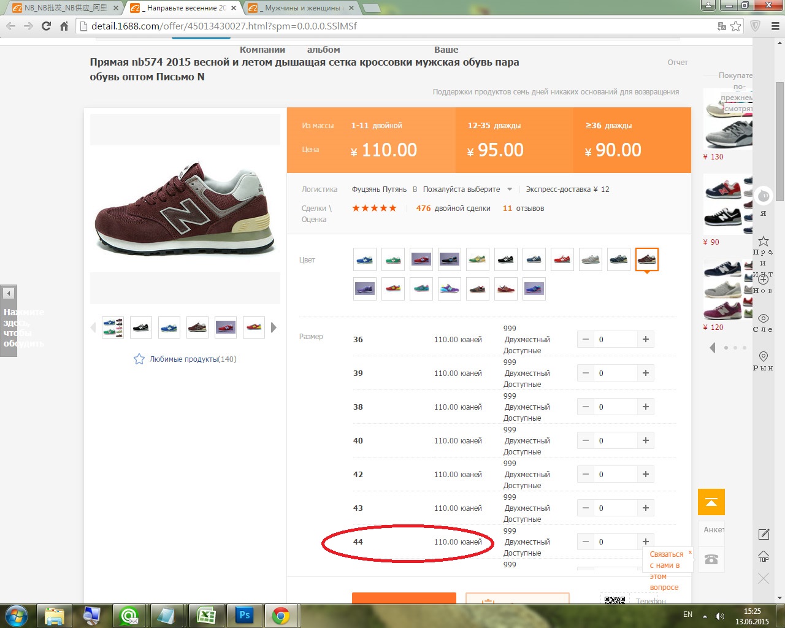
Task: Open Photoshop from taskbar
Action: [245, 615]
